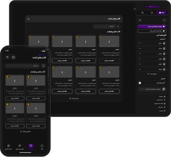Select the highlighted Templates tab in the phone nav
This screenshot has width=171, height=157.
tap(31, 147)
